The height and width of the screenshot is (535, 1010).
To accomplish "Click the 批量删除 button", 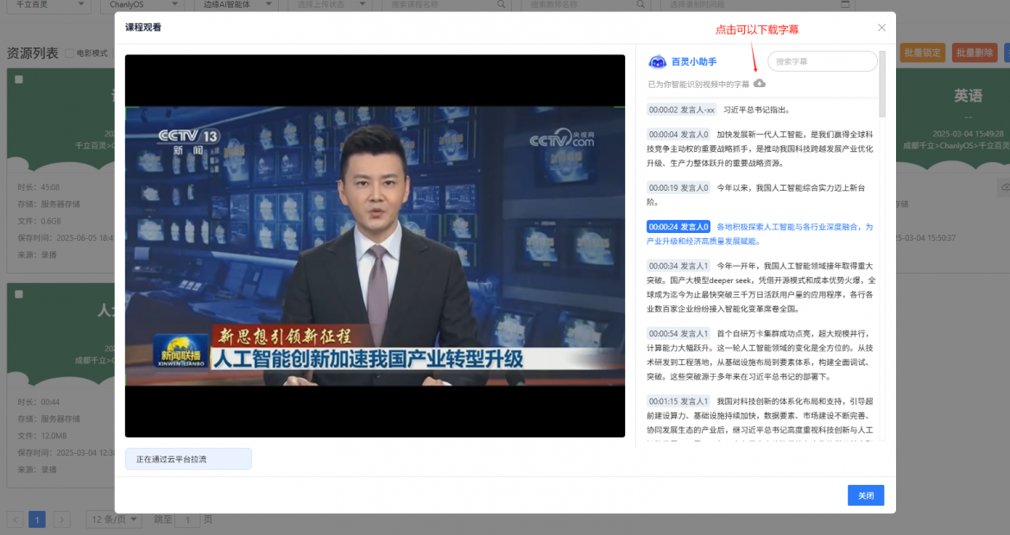I will pyautogui.click(x=975, y=53).
